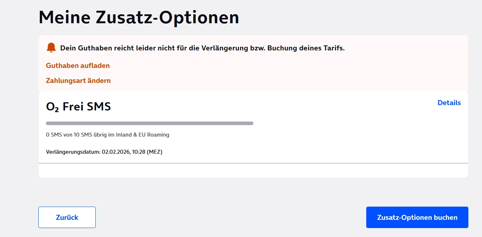The width and height of the screenshot is (482, 237).
Task: Click the (MEZ) timezone label
Action: tap(154, 152)
